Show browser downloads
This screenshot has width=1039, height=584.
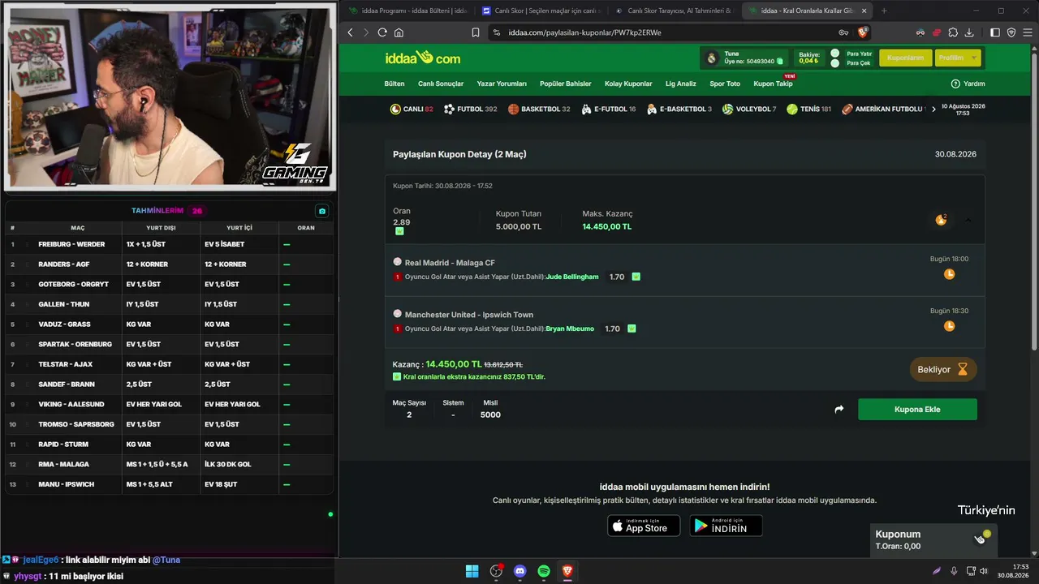(969, 32)
